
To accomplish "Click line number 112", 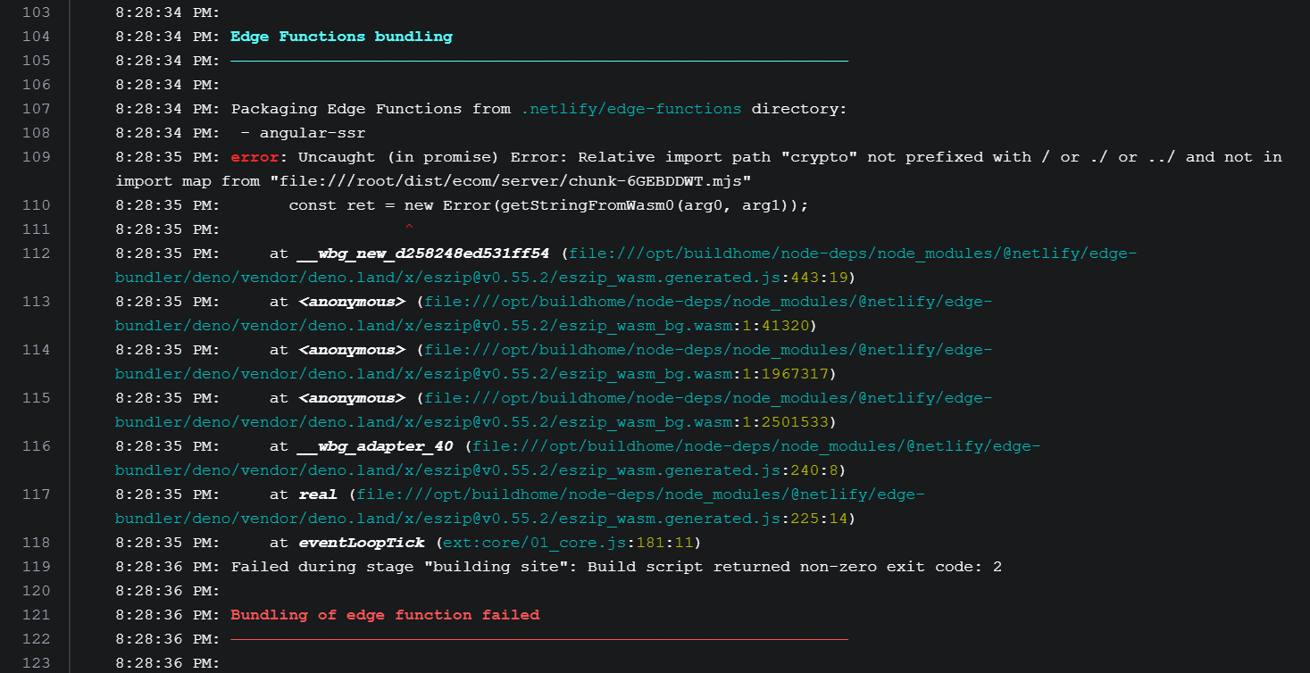I will coord(36,253).
